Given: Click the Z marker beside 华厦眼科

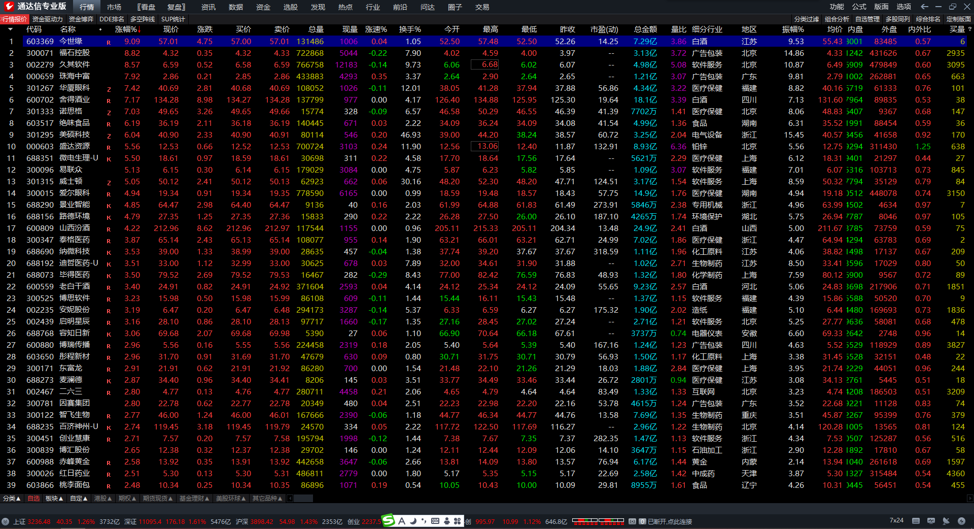Looking at the screenshot, I should click(x=109, y=89).
